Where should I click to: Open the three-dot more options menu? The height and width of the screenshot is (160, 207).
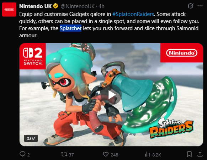tap(200, 6)
